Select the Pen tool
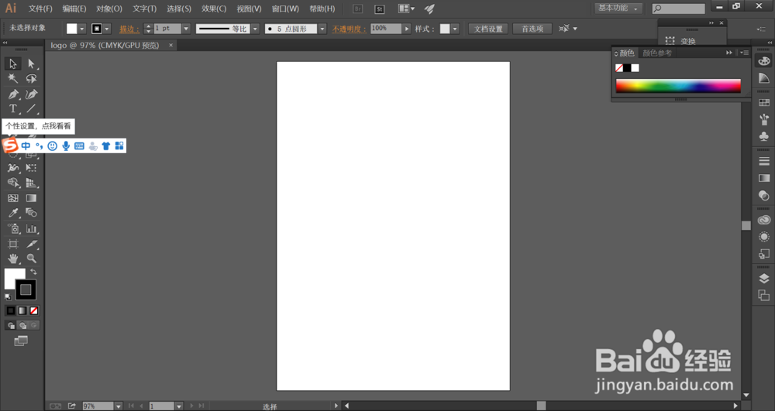The image size is (775, 411). coord(13,94)
